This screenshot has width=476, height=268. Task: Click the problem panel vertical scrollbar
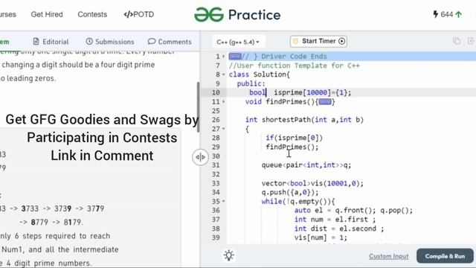pos(199,107)
